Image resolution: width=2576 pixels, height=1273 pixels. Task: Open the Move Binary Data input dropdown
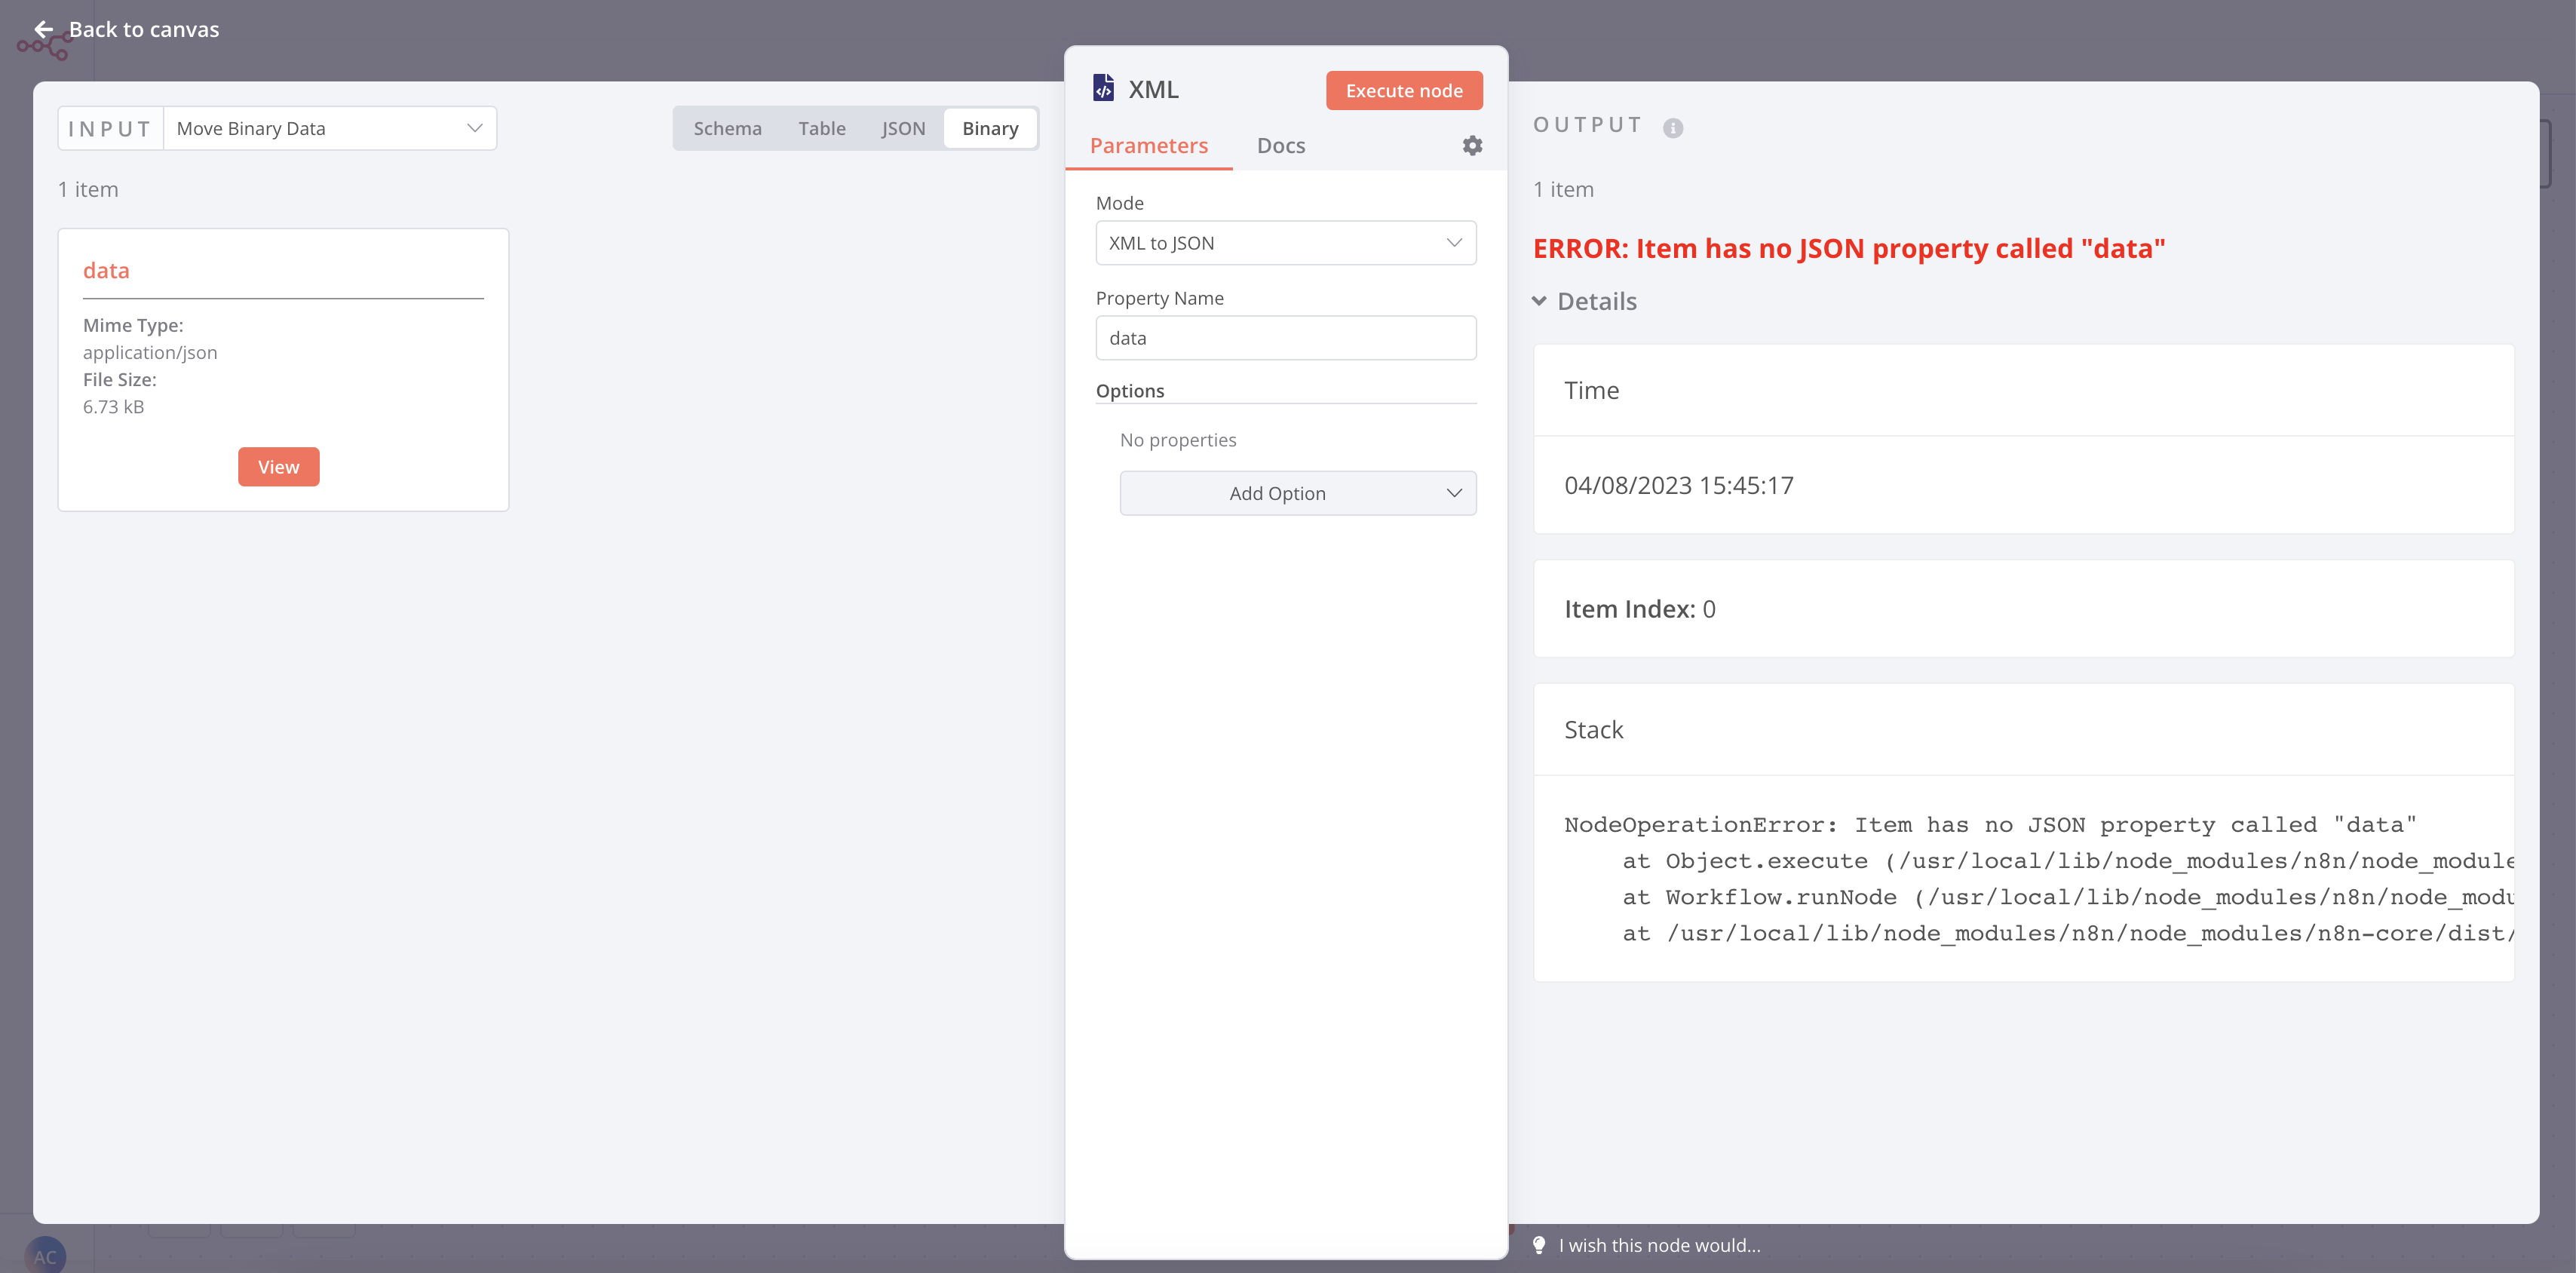pos(329,128)
